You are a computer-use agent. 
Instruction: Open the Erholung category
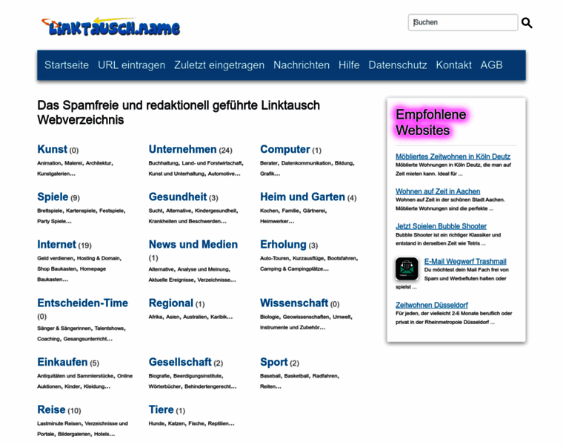pyautogui.click(x=283, y=245)
